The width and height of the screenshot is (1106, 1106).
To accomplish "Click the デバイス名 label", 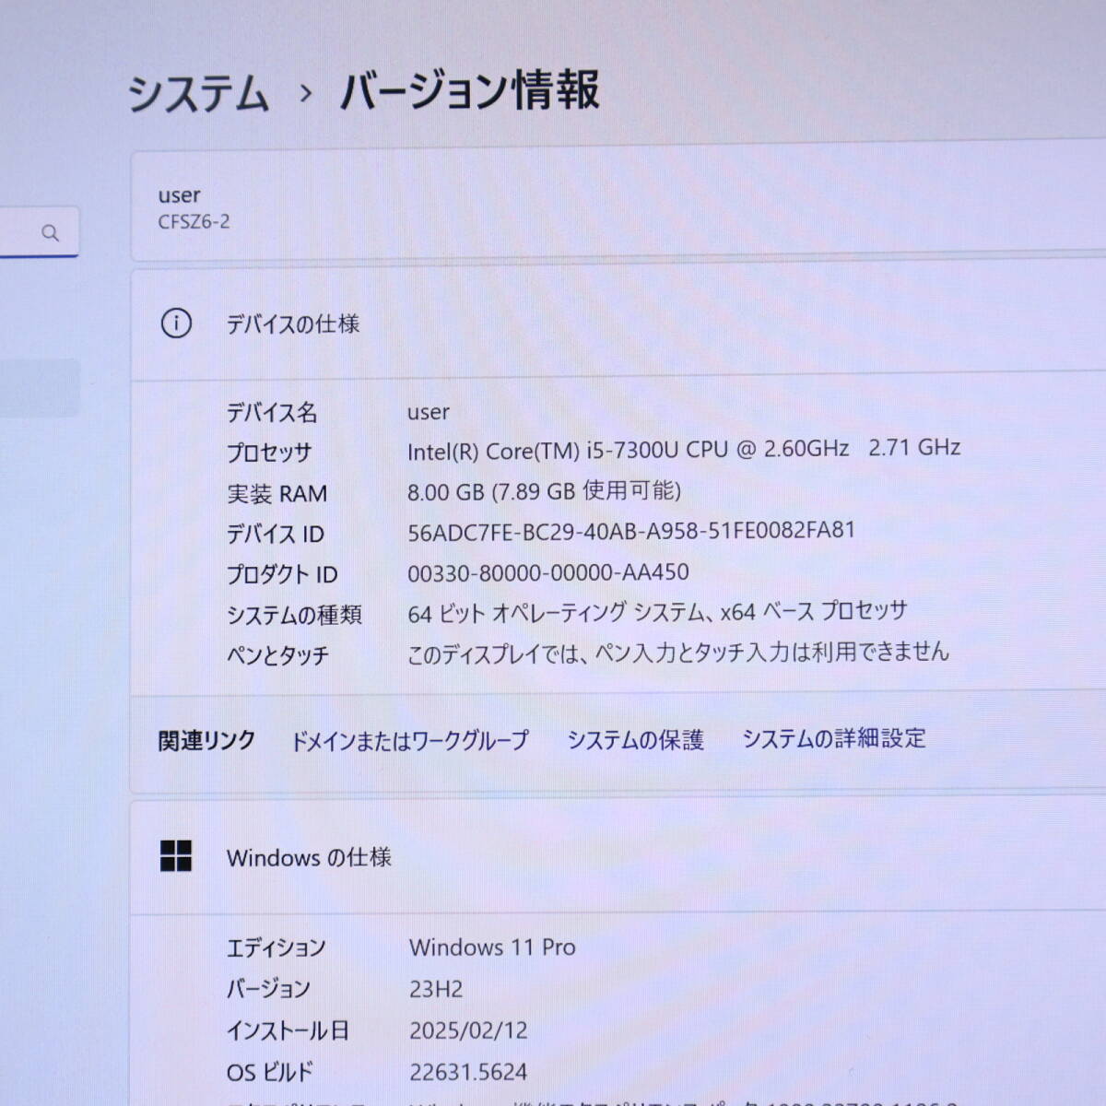I will coord(272,412).
